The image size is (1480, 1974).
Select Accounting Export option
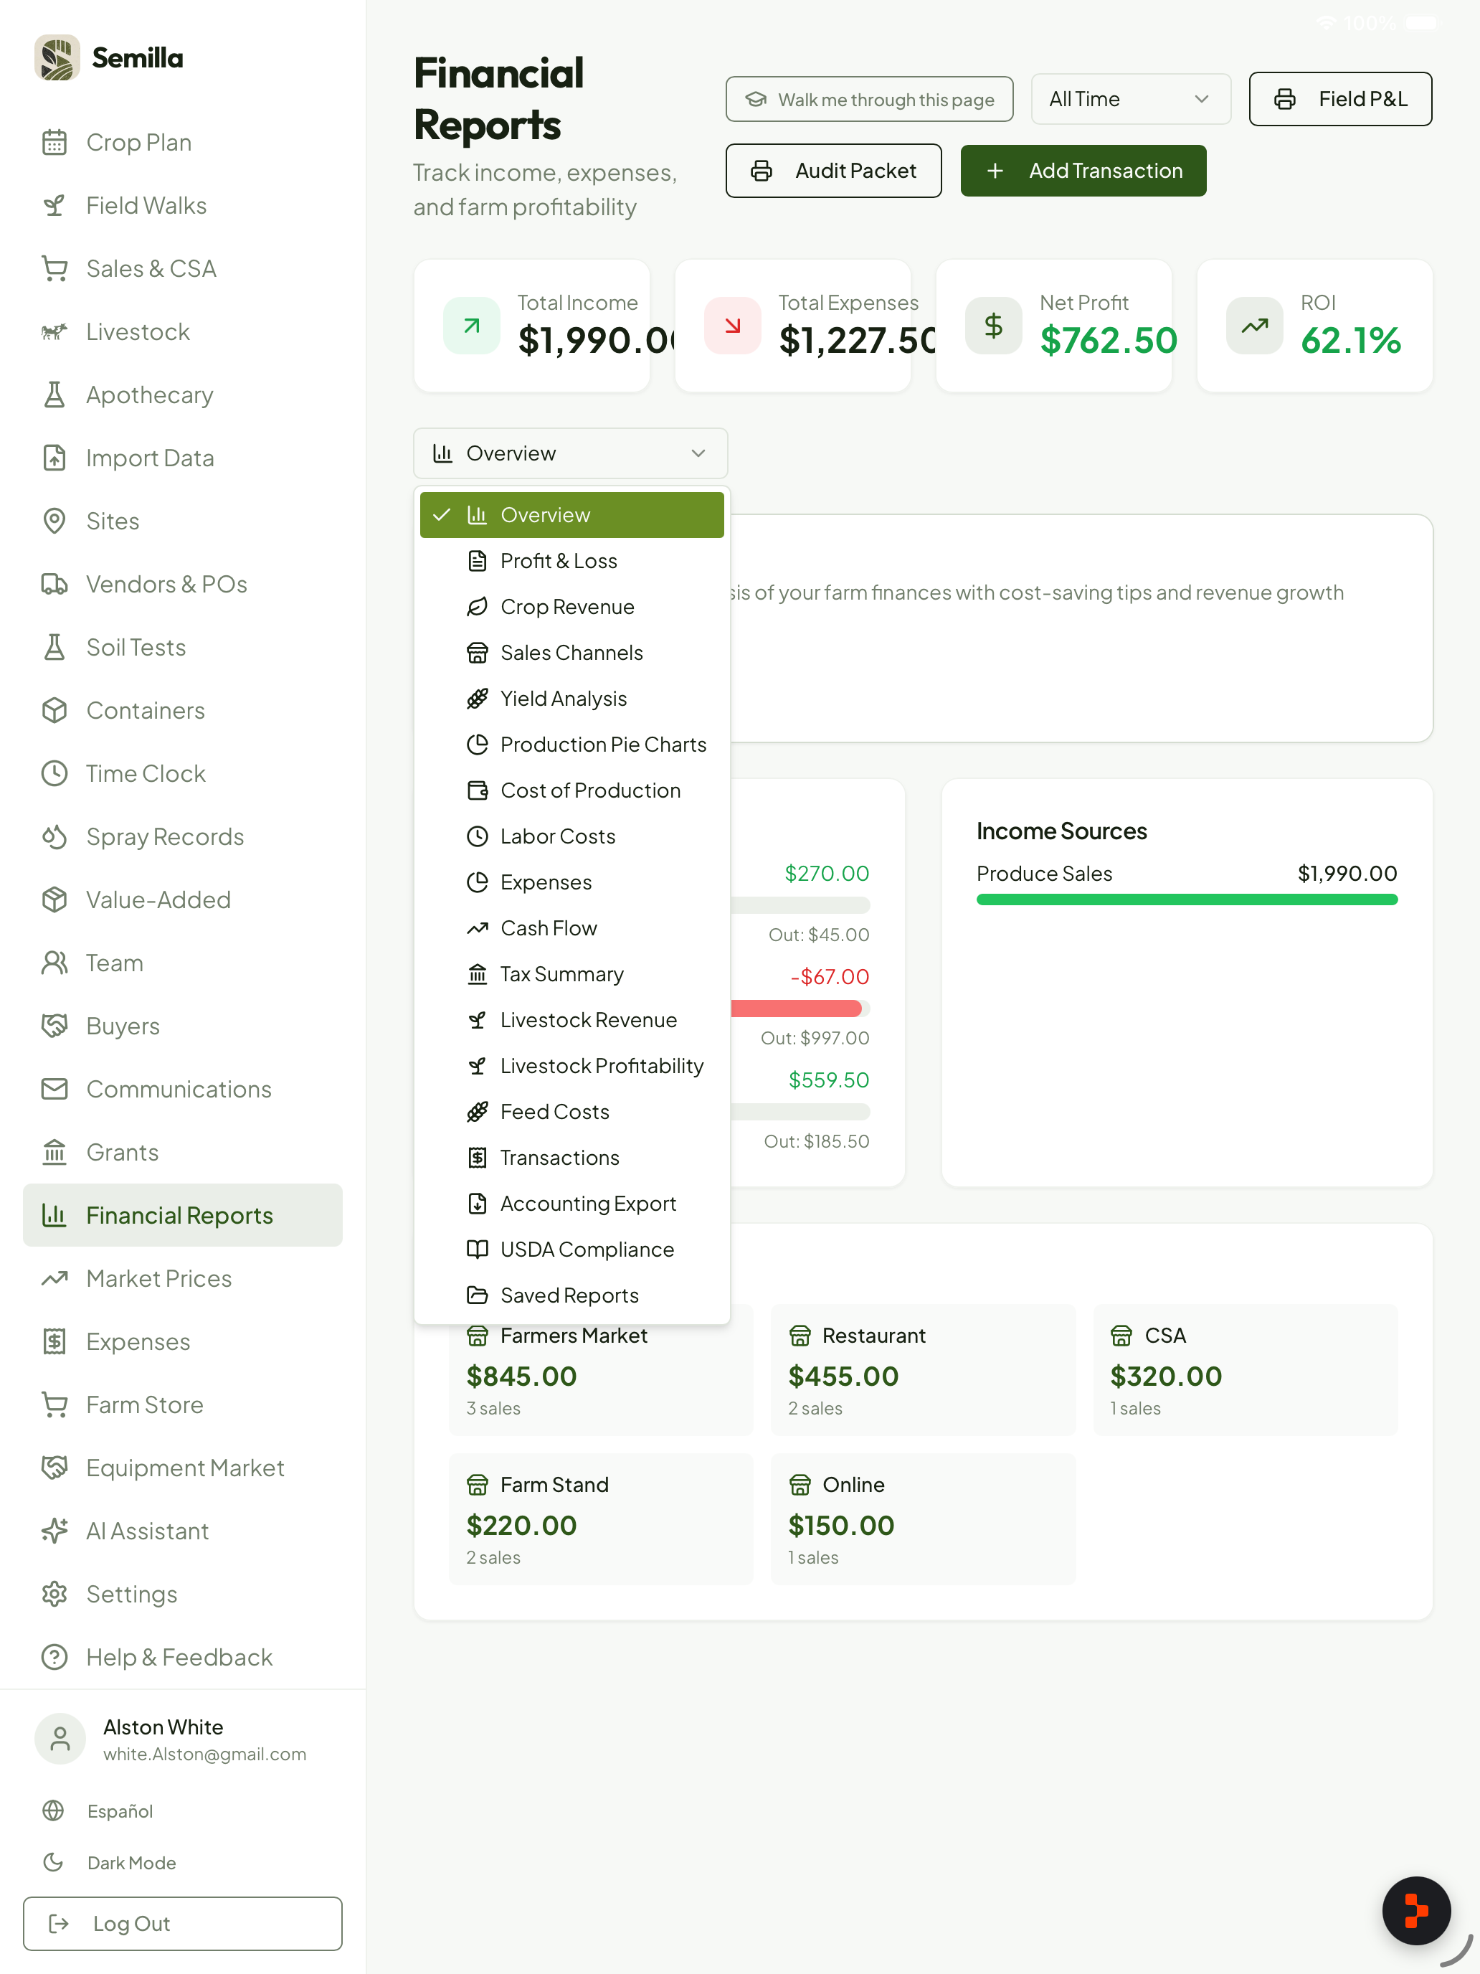point(571,1204)
